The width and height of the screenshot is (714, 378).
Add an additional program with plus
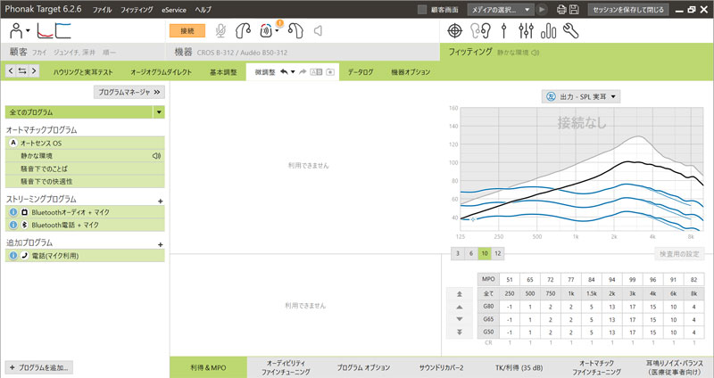click(161, 245)
